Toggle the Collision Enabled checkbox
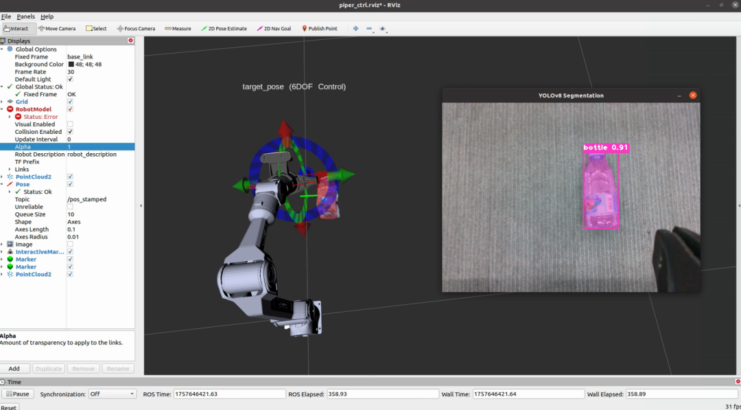Screen dimensions: 741x410 [x=70, y=132]
